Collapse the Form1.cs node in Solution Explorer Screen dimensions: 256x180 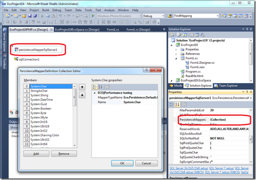[176, 58]
